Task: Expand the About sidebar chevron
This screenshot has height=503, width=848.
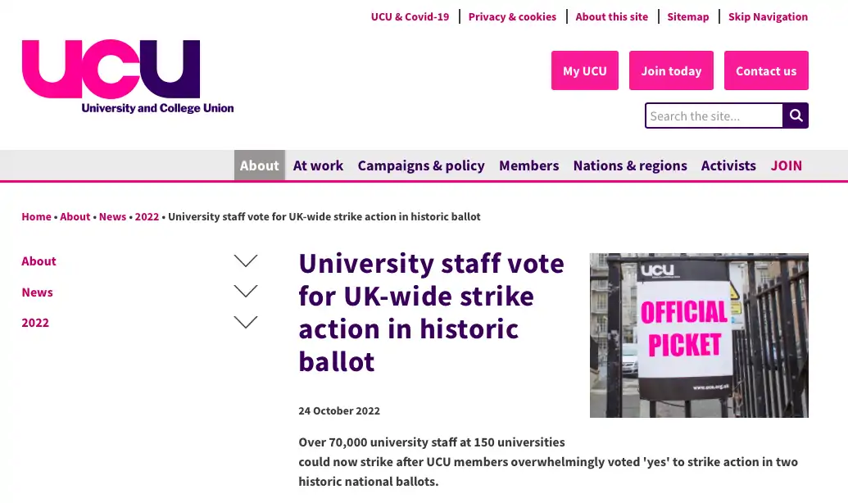Action: pos(246,261)
